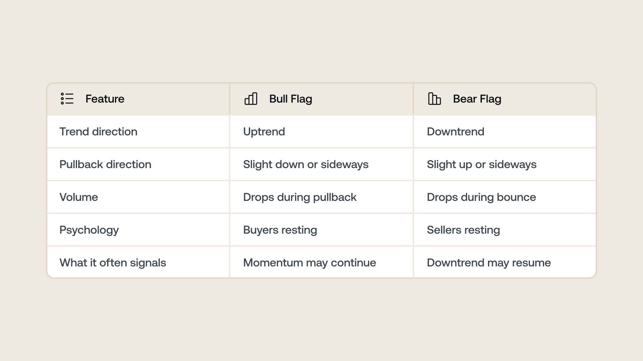The height and width of the screenshot is (361, 643).
Task: Select the Pullback direction row label
Action: pos(105,164)
